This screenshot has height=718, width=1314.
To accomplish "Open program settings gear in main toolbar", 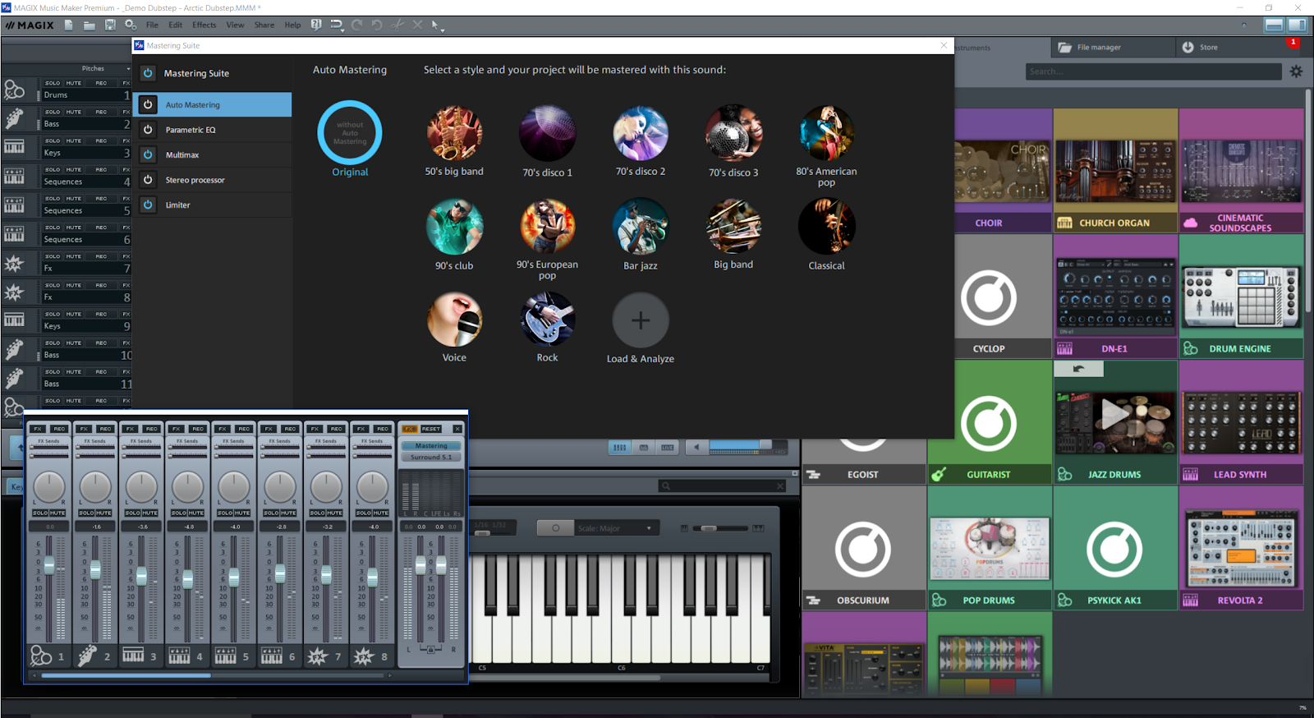I will pos(131,25).
